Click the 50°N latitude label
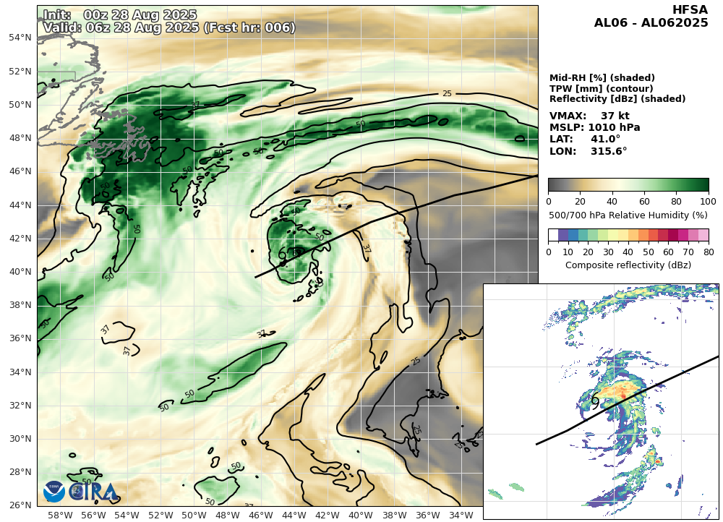The image size is (723, 522). pyautogui.click(x=20, y=105)
